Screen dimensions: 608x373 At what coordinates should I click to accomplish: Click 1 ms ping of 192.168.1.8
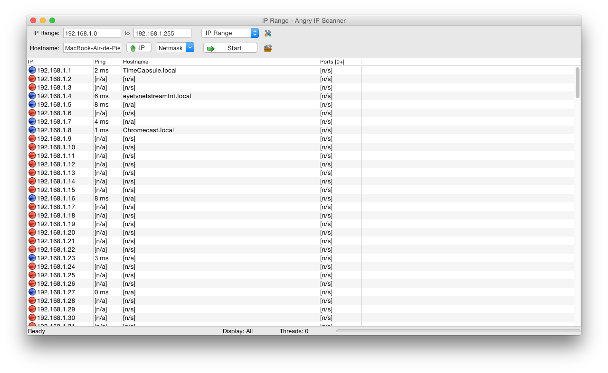pos(101,130)
